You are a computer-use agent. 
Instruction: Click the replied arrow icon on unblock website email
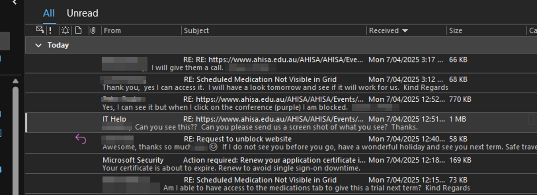click(81, 140)
